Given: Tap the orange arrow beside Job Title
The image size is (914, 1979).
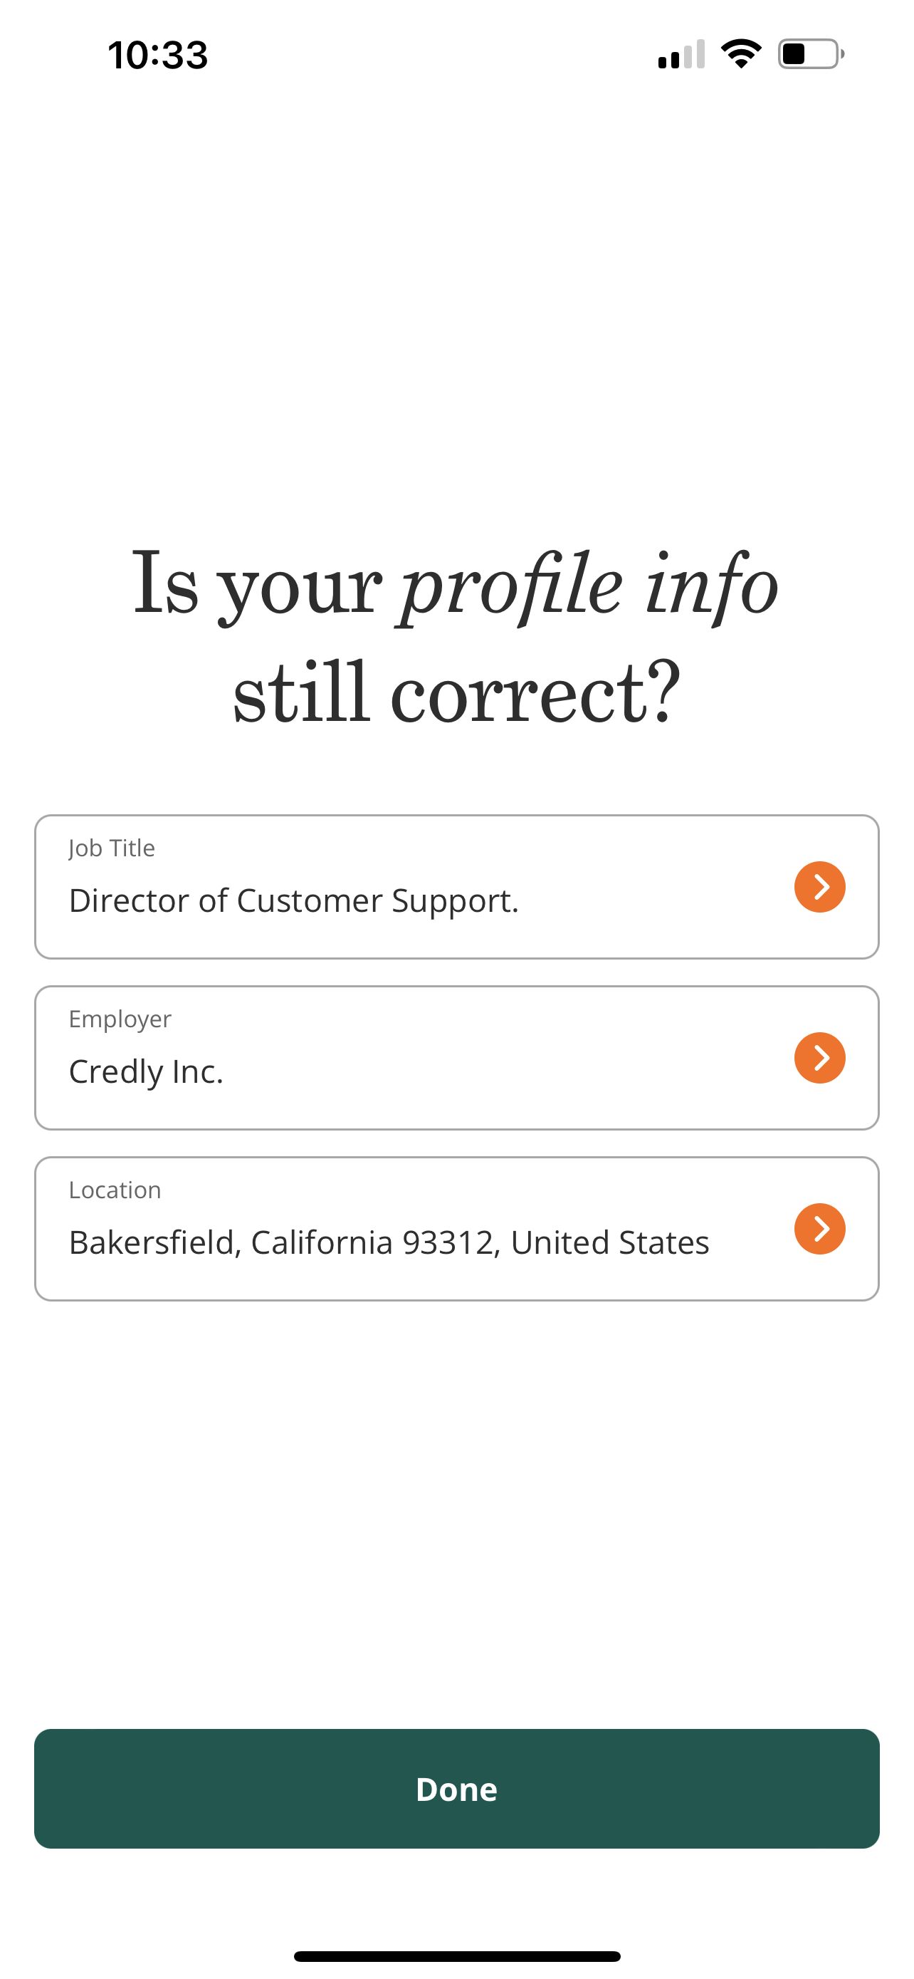Looking at the screenshot, I should 819,886.
